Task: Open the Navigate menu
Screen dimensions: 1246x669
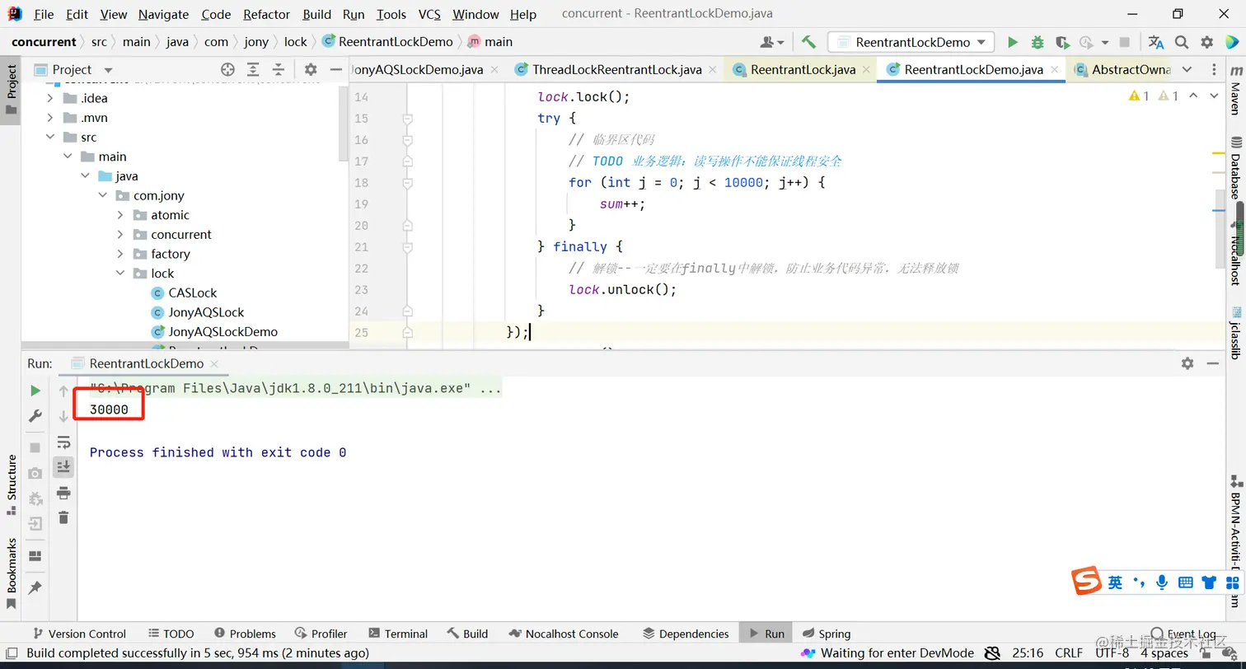Action: pyautogui.click(x=163, y=14)
